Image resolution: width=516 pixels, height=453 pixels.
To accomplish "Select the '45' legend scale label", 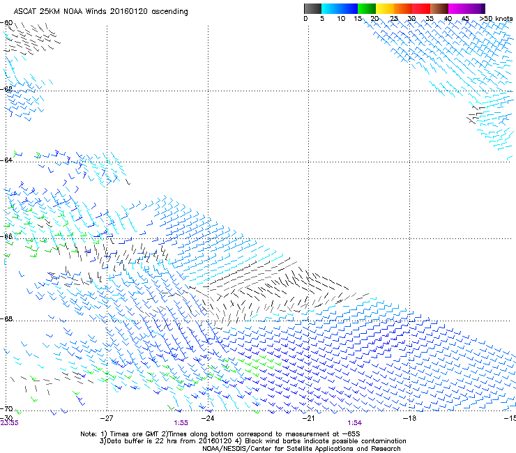I will (465, 19).
